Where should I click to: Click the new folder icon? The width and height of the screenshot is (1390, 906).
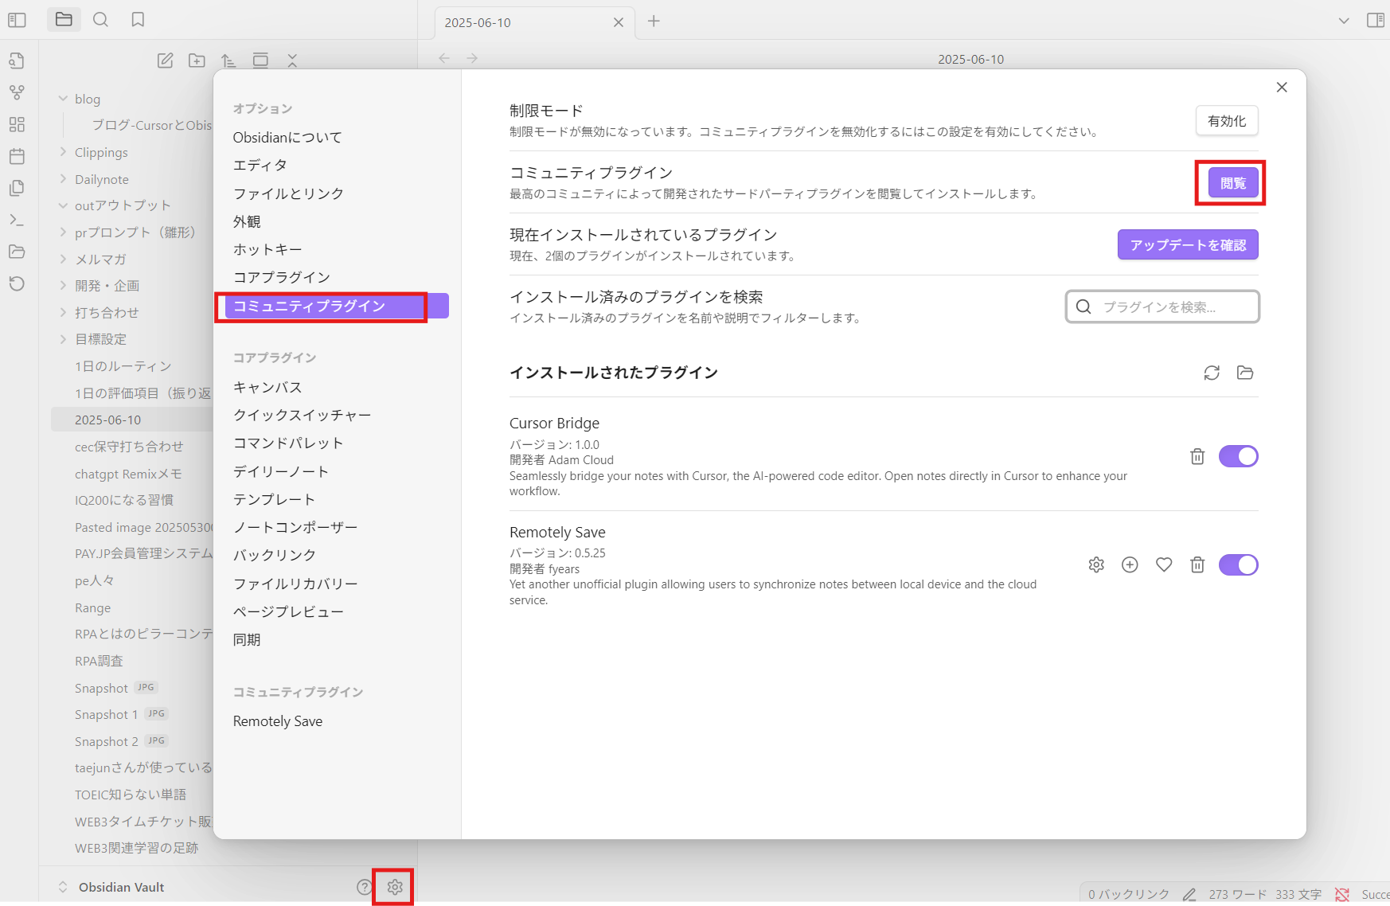[x=197, y=61]
